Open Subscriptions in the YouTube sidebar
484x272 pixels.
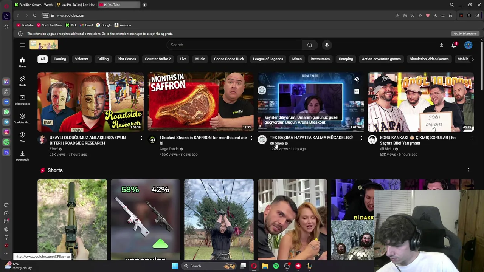pyautogui.click(x=22, y=100)
